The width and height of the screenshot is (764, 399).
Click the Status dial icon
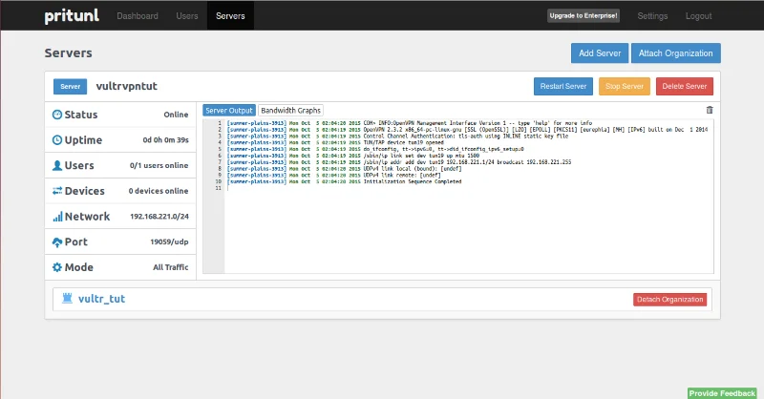[57, 115]
